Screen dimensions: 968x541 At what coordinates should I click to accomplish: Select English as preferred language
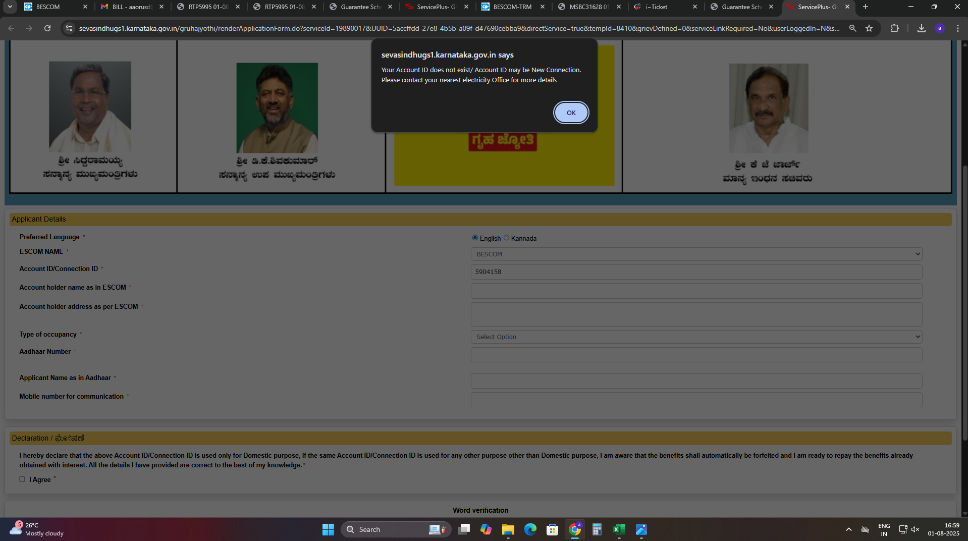coord(475,238)
